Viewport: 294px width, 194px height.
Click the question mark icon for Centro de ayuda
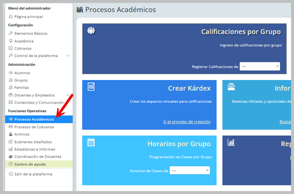tap(11, 164)
